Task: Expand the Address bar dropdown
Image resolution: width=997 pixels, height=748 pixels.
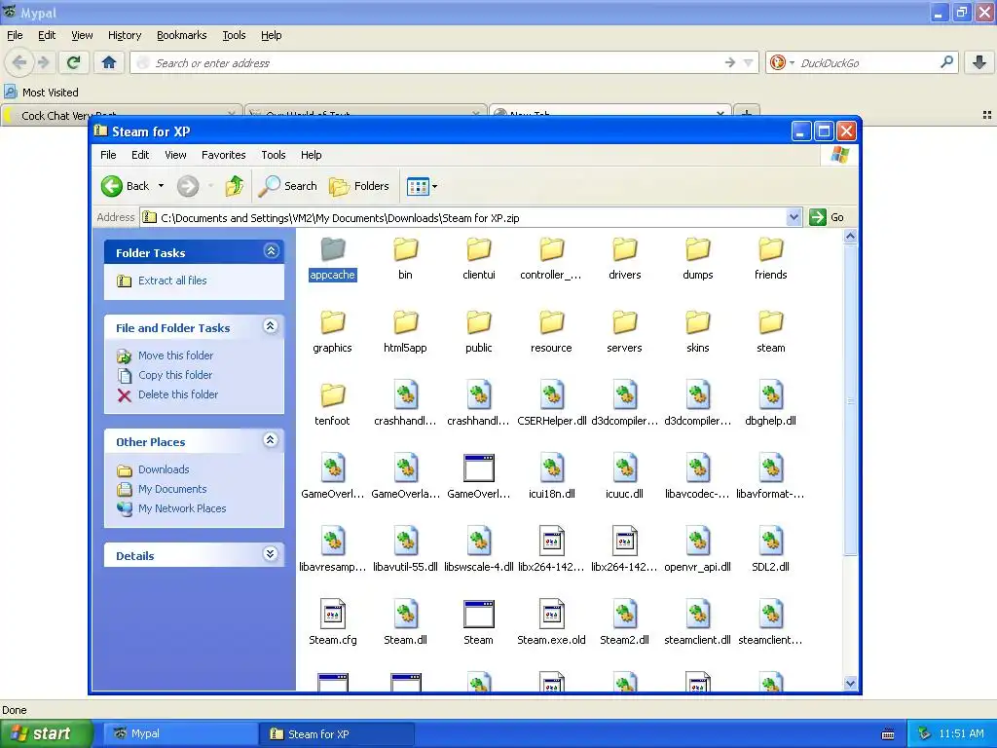Action: 794,217
